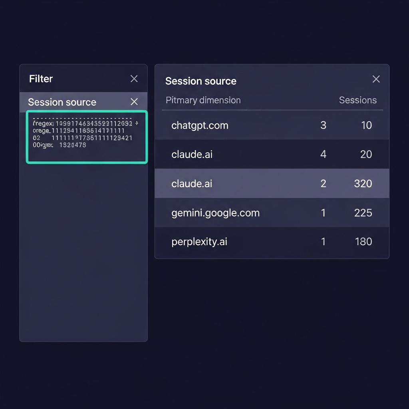The width and height of the screenshot is (409, 409).
Task: Close the Session source table panel
Action: coord(376,79)
